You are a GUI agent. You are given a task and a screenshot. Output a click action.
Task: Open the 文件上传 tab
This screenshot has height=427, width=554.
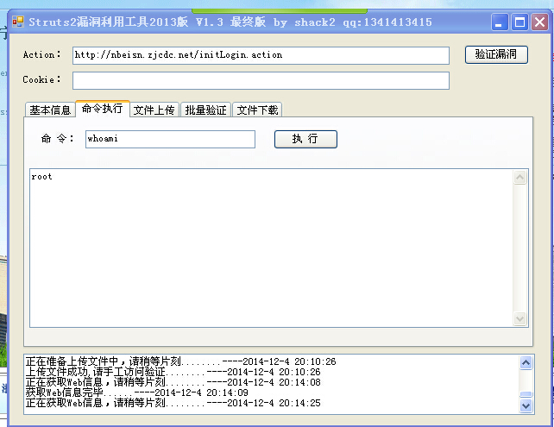(154, 110)
